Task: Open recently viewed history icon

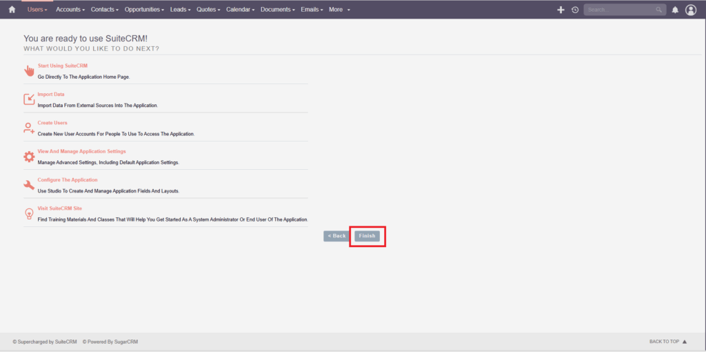Action: tap(575, 10)
